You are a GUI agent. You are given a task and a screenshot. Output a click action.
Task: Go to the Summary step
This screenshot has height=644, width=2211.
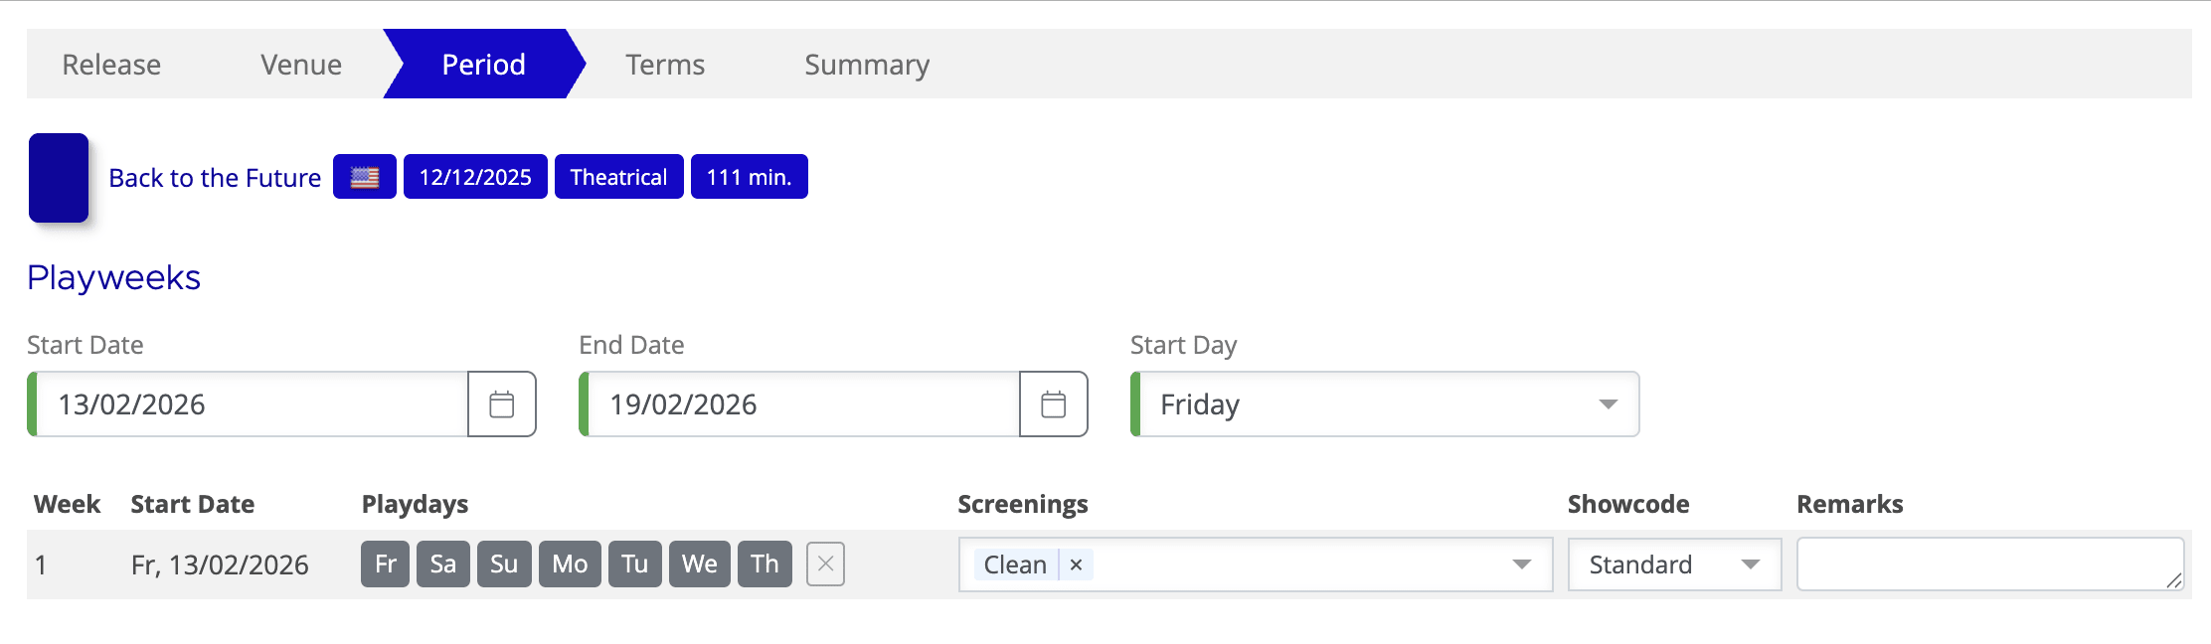866,64
